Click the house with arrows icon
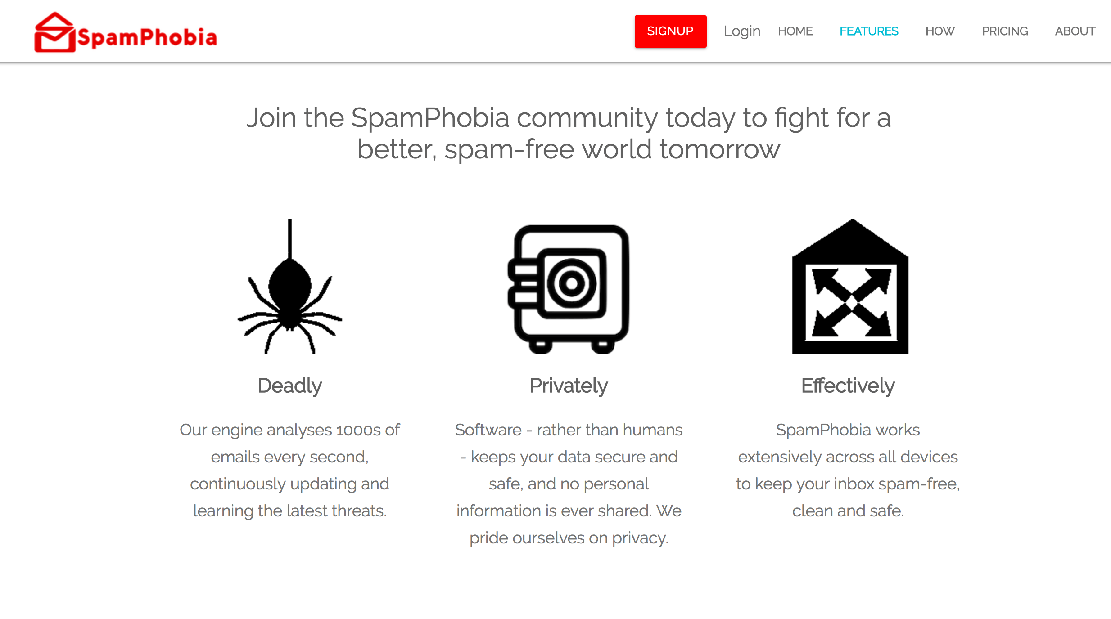The image size is (1111, 619). pos(850,286)
